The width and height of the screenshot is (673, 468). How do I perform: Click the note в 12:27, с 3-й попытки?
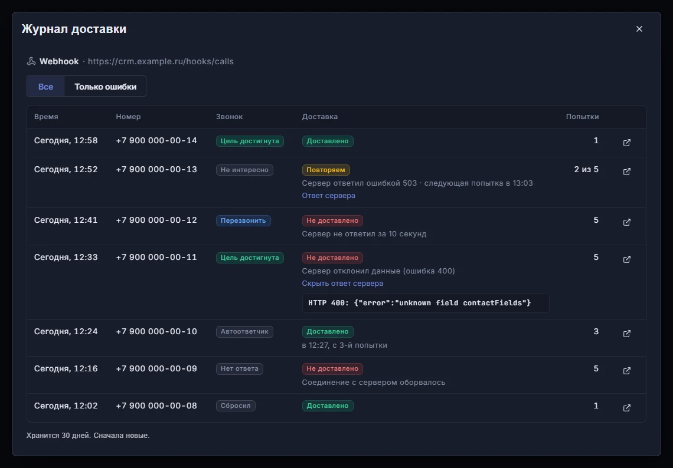(344, 345)
